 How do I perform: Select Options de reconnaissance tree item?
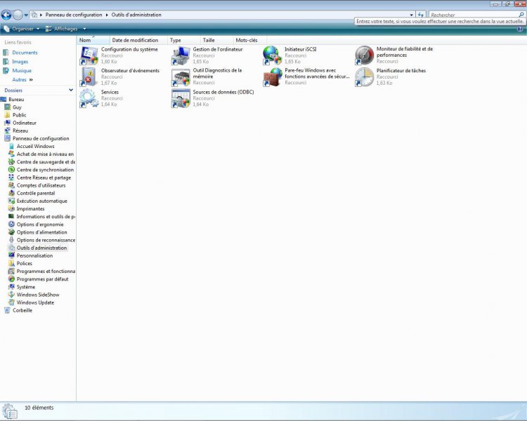pyautogui.click(x=41, y=240)
